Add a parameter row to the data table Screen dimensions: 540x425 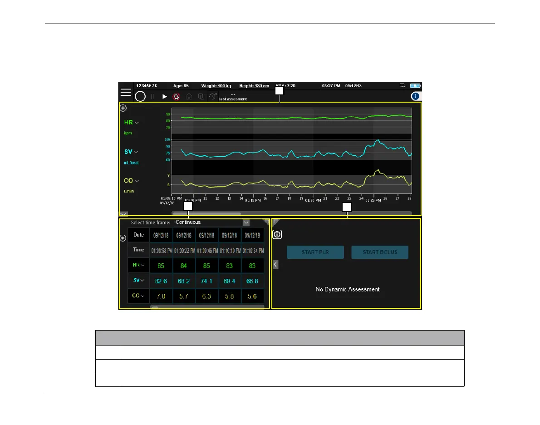point(123,238)
